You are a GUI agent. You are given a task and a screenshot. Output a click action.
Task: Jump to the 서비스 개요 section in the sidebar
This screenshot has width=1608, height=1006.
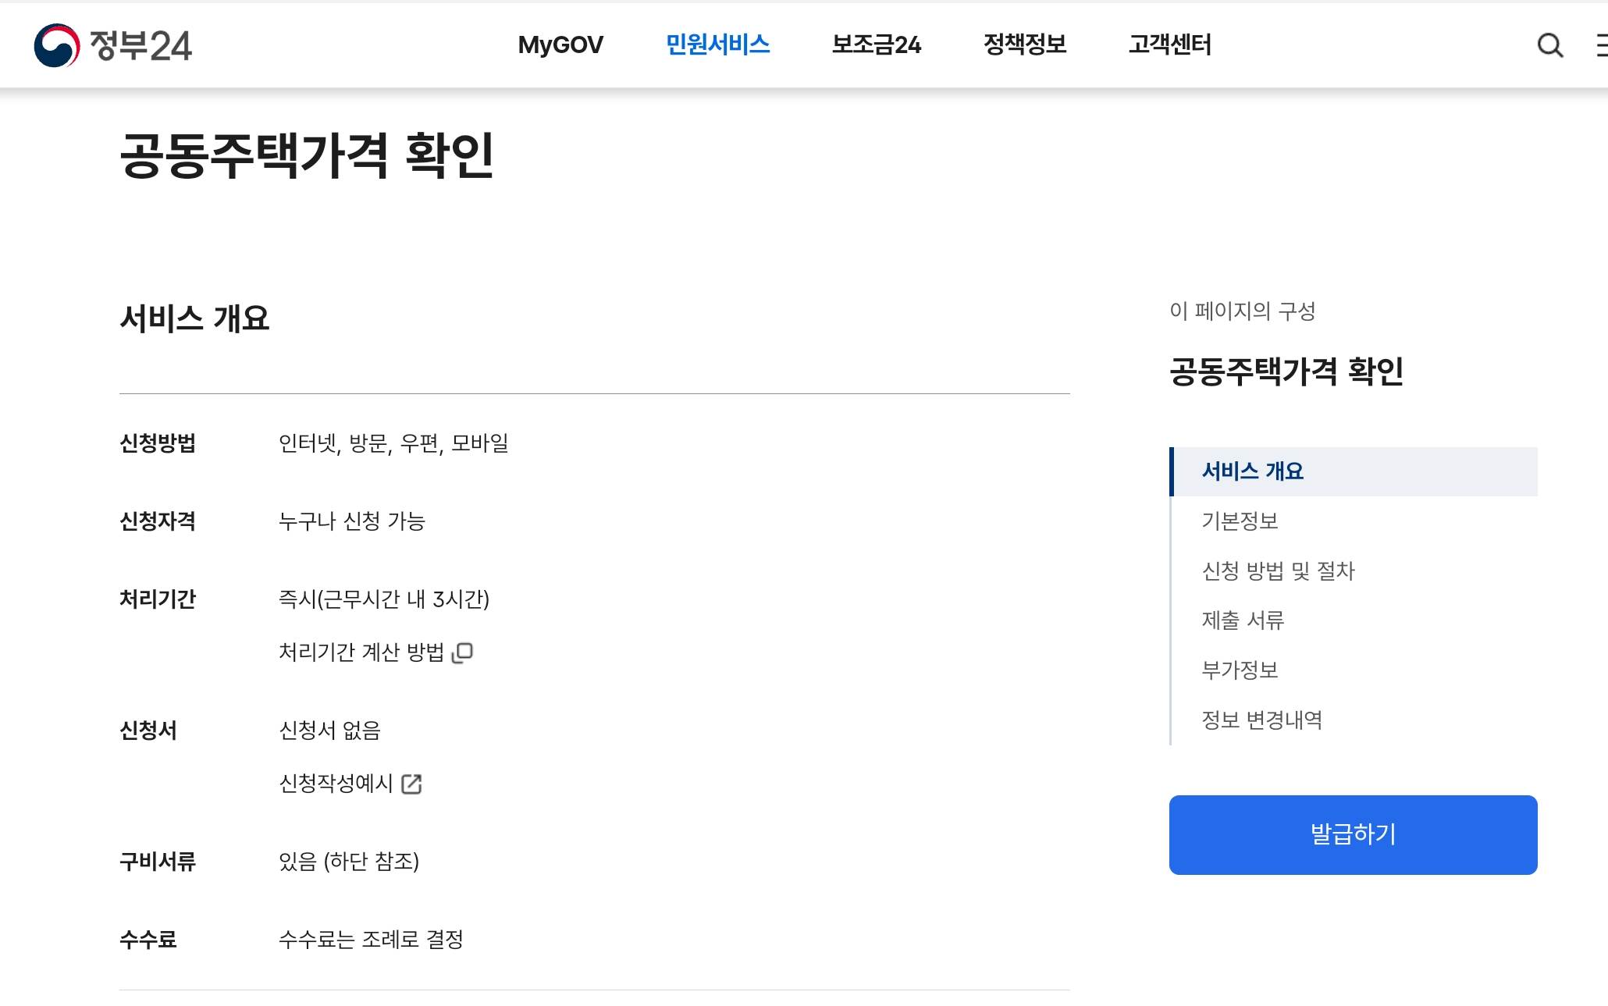(1252, 471)
